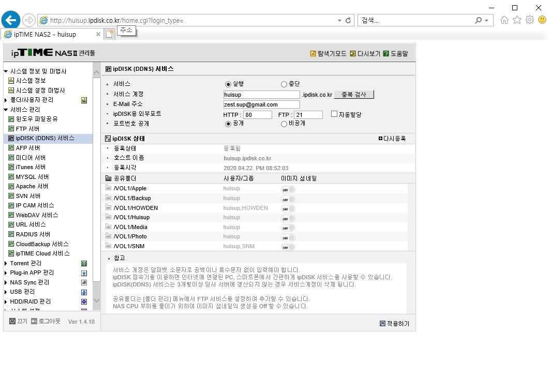Open 시스템 정보 menu item
This screenshot has width=551, height=378.
[27, 81]
